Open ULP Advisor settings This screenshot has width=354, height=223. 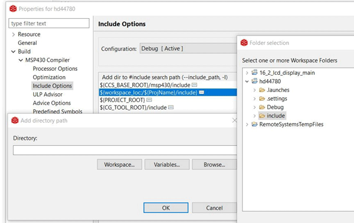(x=47, y=94)
